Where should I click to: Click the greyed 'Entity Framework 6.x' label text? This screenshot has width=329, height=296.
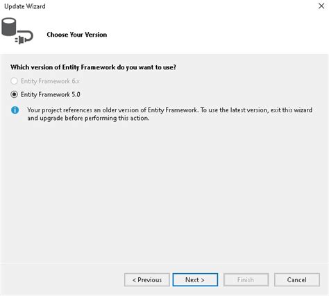(50, 81)
